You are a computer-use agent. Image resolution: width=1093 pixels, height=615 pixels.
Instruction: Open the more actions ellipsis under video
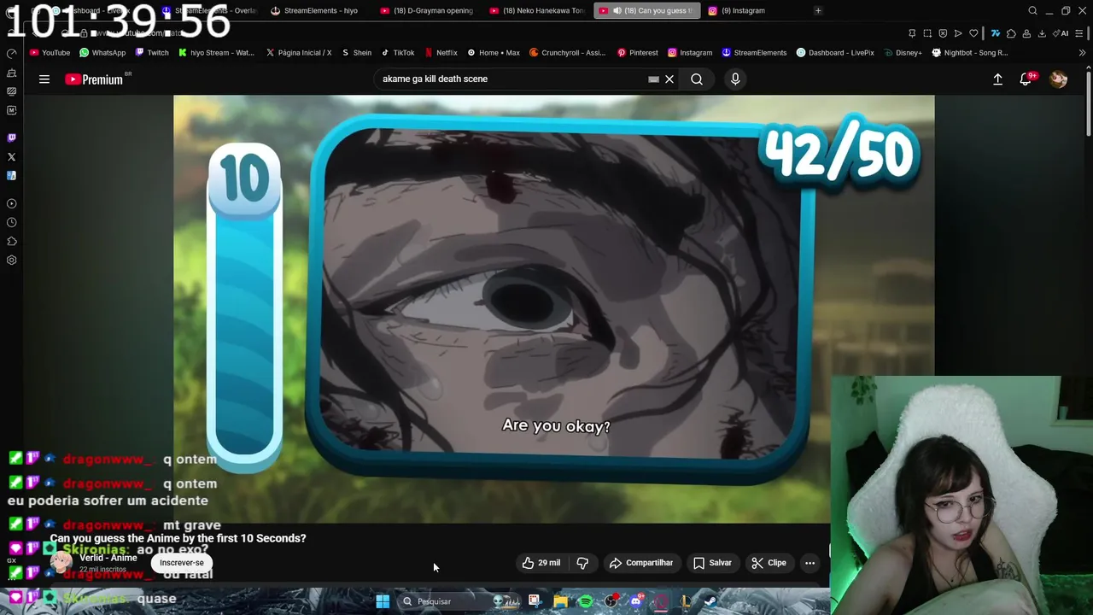tap(810, 563)
